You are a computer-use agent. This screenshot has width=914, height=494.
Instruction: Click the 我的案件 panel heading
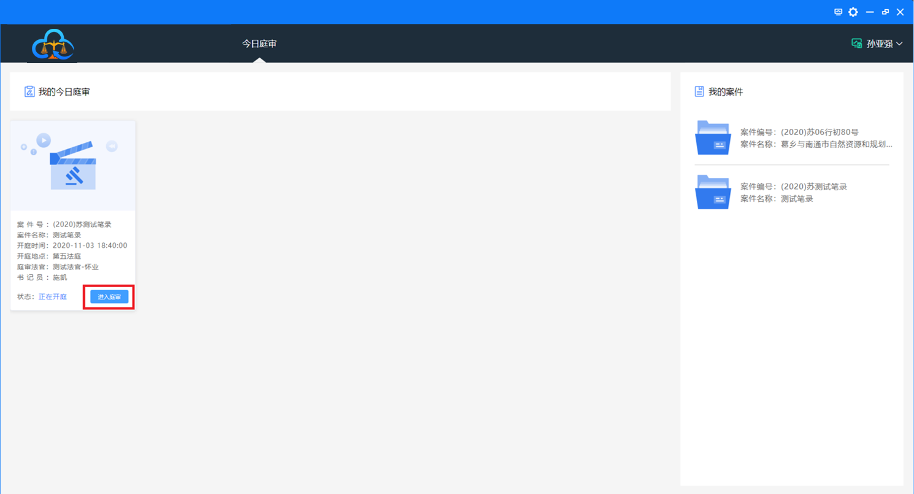click(726, 92)
